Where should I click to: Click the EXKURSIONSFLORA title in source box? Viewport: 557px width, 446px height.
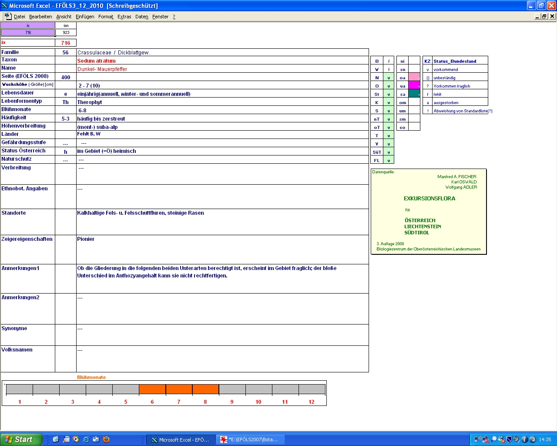click(x=429, y=198)
